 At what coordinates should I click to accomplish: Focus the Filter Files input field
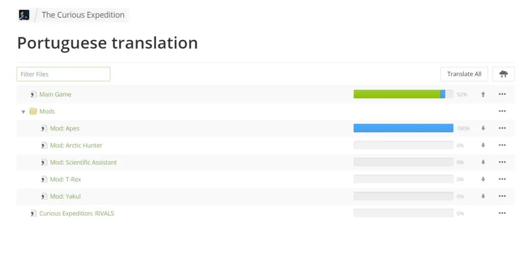63,74
